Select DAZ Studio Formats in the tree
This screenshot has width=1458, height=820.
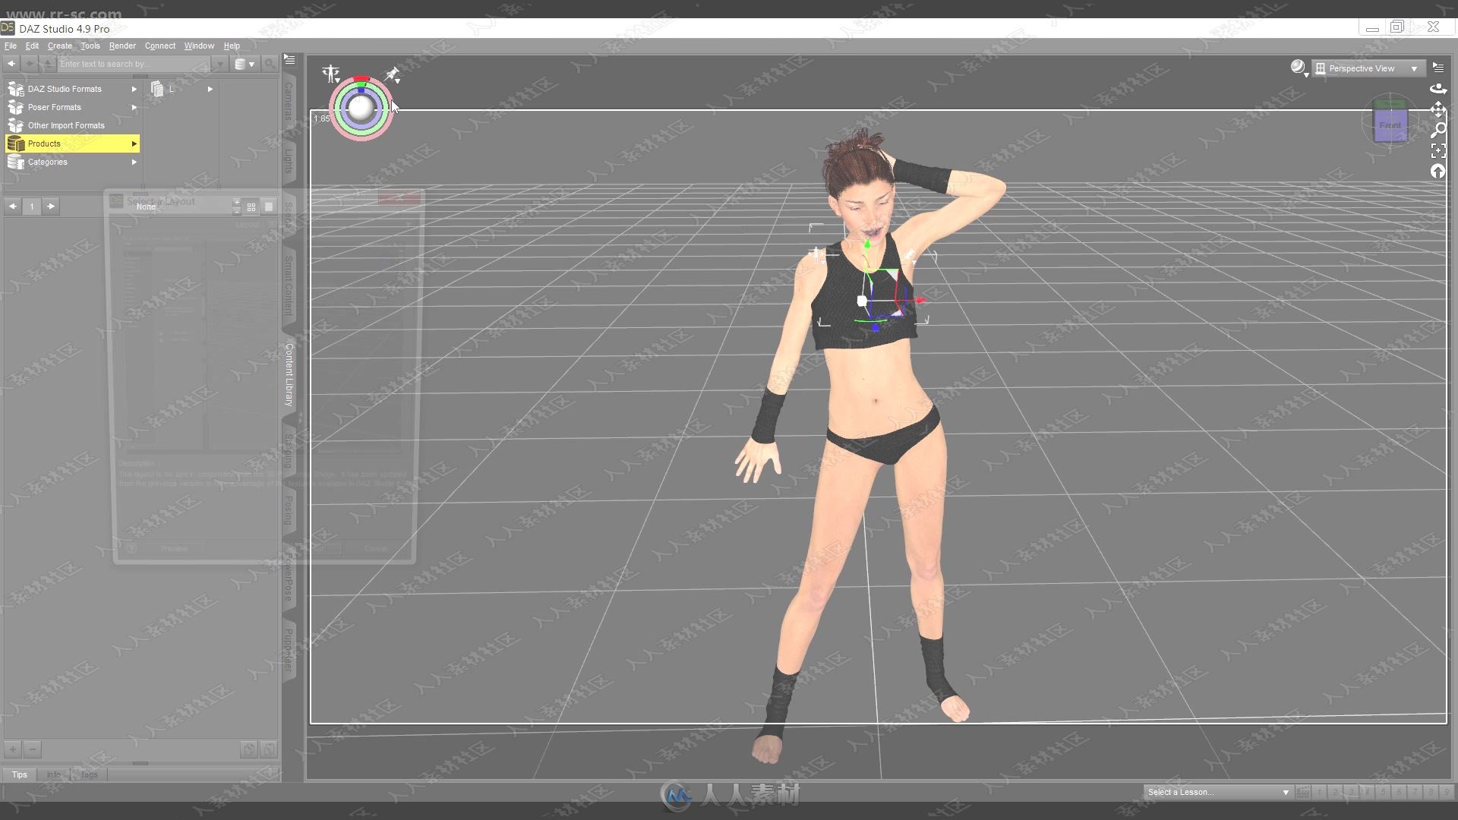point(65,89)
